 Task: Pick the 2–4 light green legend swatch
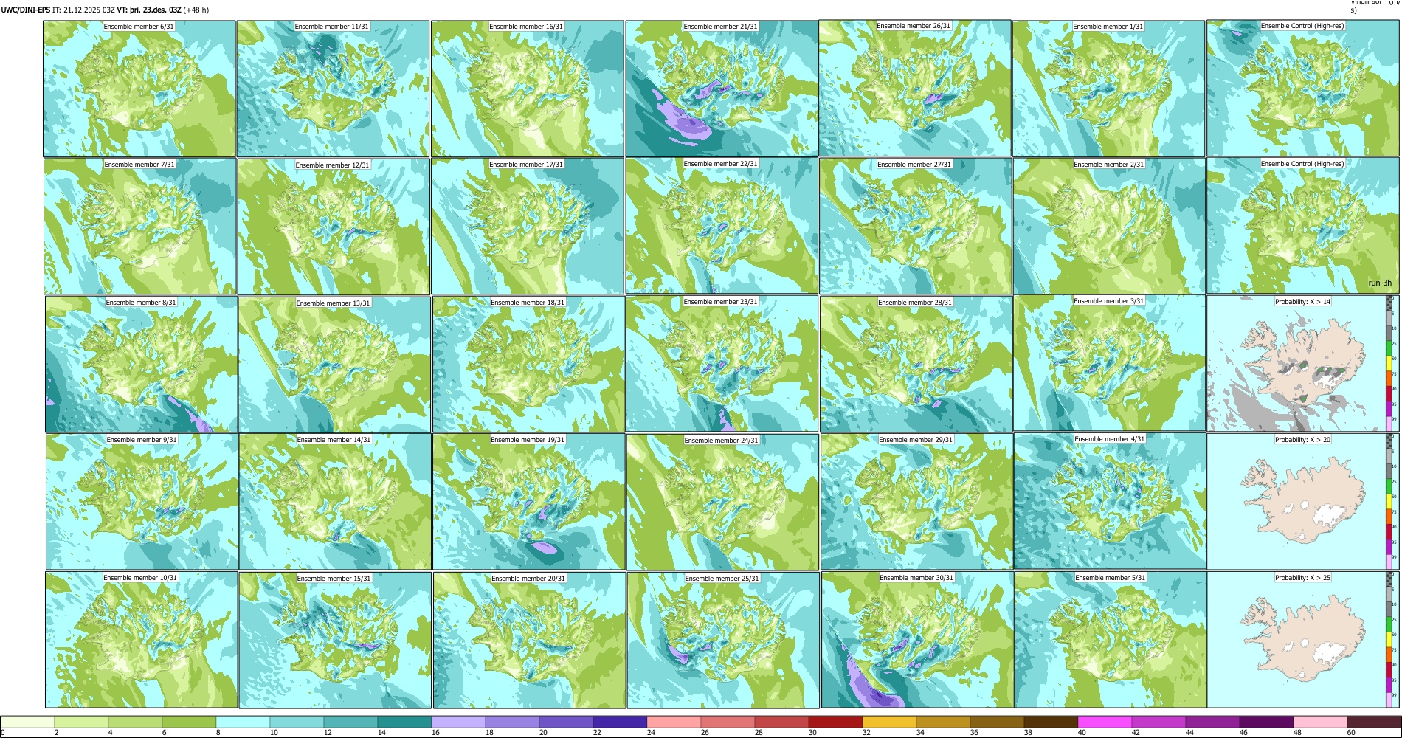[x=81, y=722]
